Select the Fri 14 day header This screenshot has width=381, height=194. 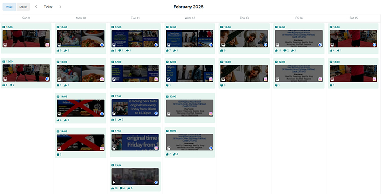[x=299, y=18]
